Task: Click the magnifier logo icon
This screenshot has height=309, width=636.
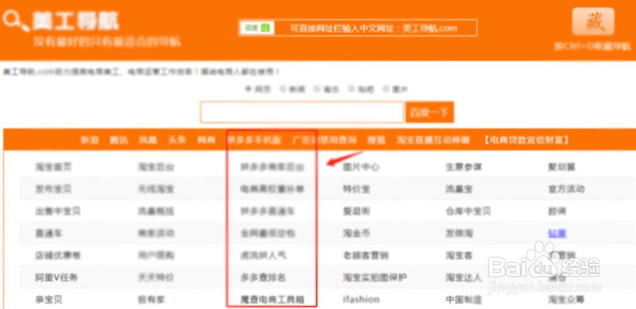Action: tap(15, 20)
